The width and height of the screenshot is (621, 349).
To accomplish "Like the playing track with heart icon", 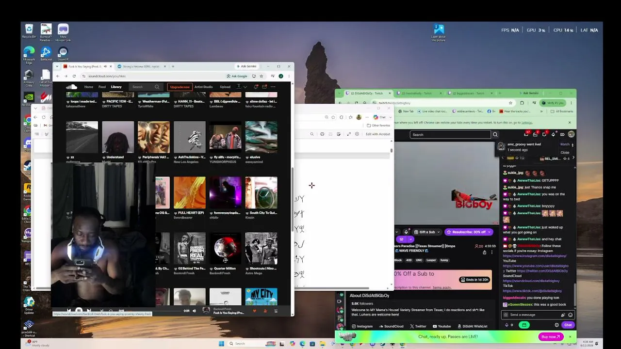I will [x=255, y=311].
